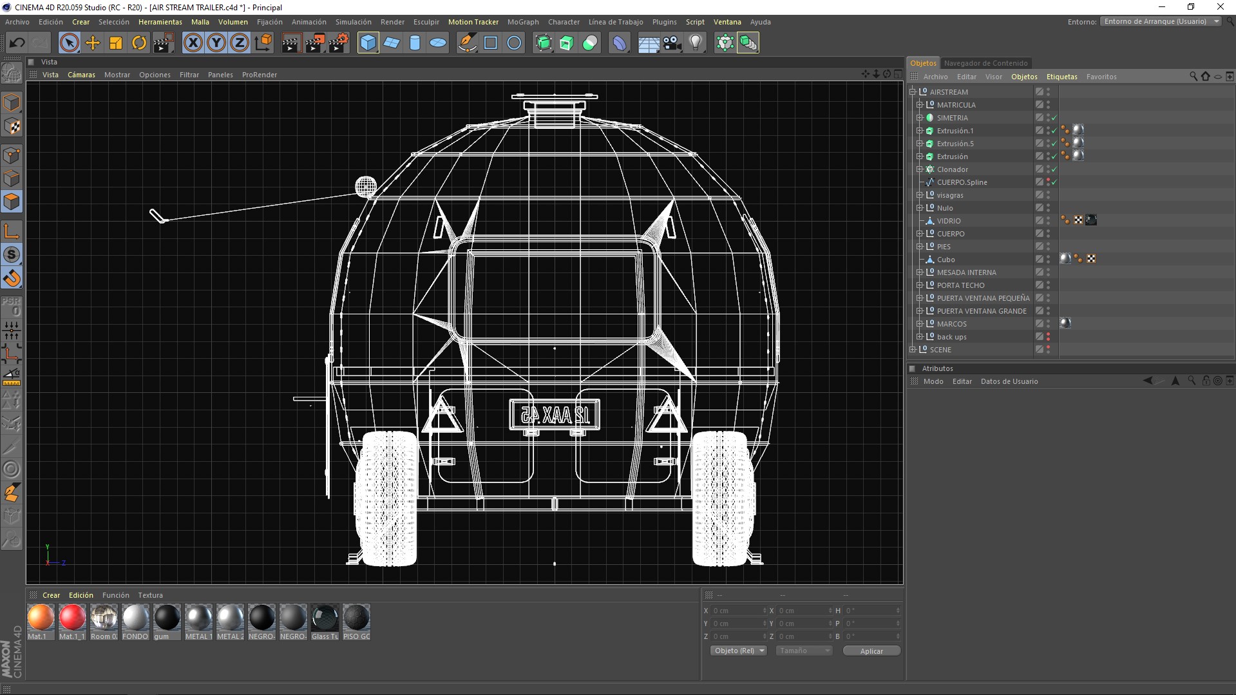Select the red Mat.1_1 material swatch
The width and height of the screenshot is (1236, 695).
tap(72, 618)
